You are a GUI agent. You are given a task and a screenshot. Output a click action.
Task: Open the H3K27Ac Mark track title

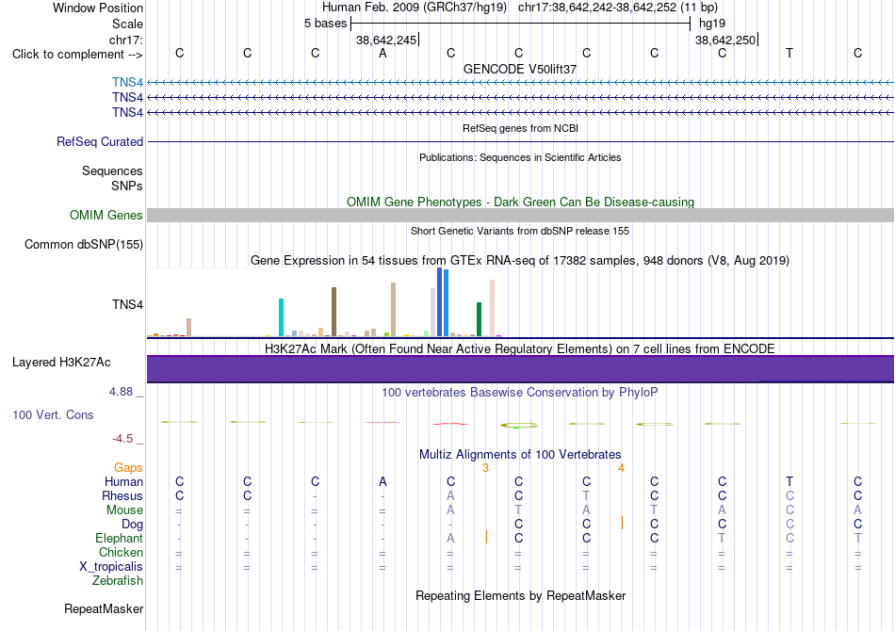[520, 349]
